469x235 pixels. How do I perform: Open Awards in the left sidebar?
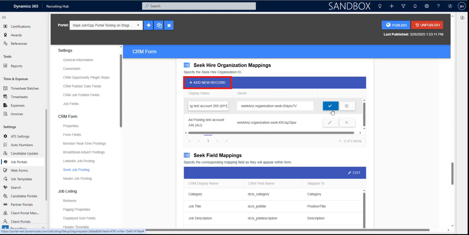click(x=16, y=35)
